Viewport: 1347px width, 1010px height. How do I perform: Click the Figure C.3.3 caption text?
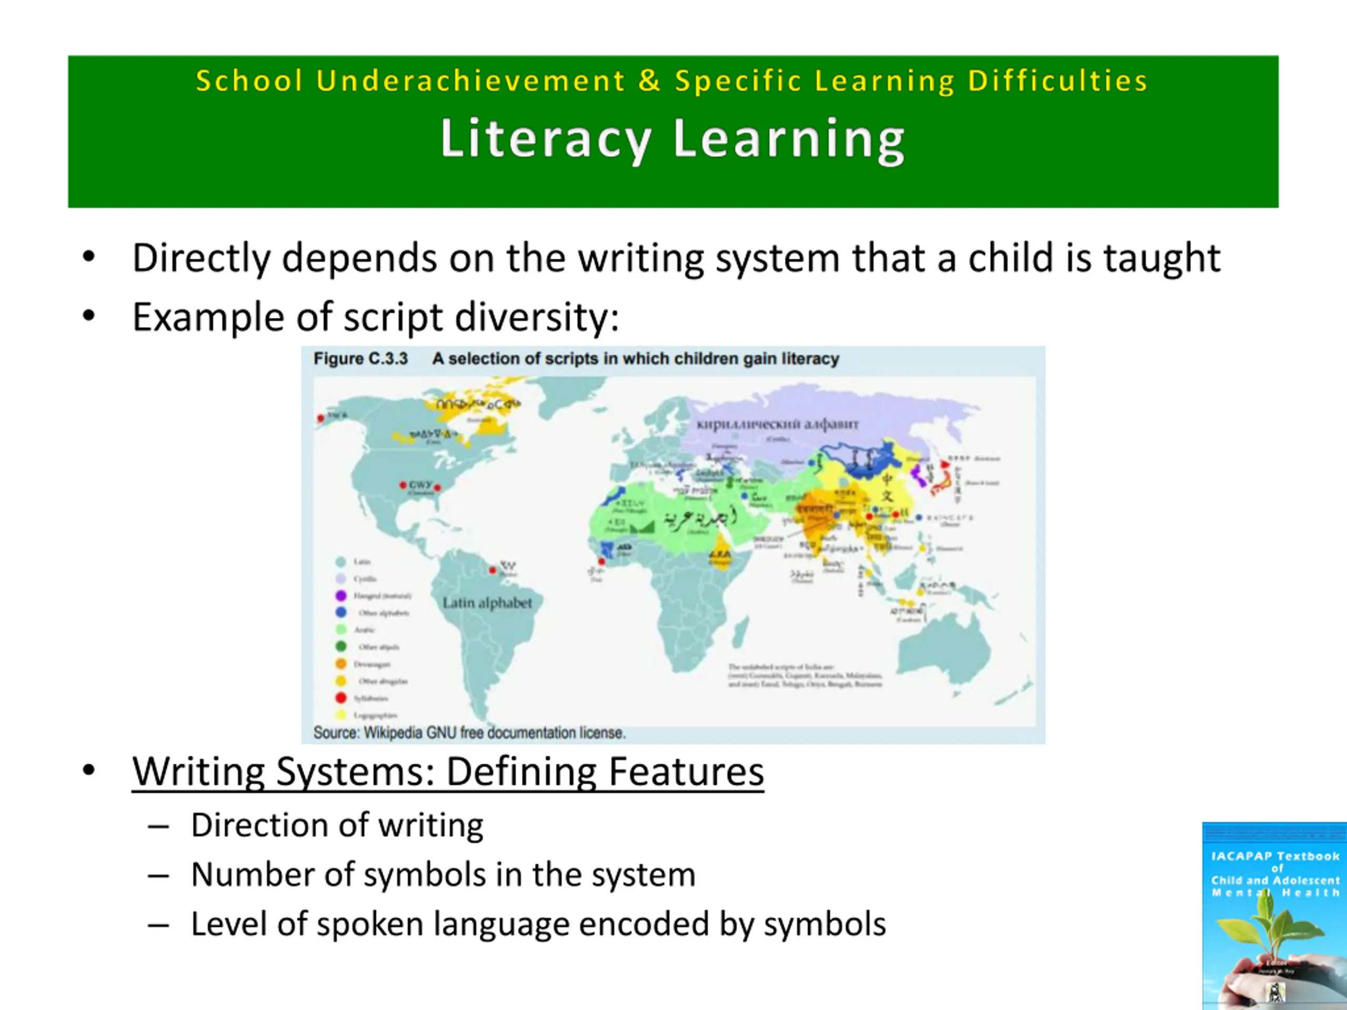click(576, 359)
